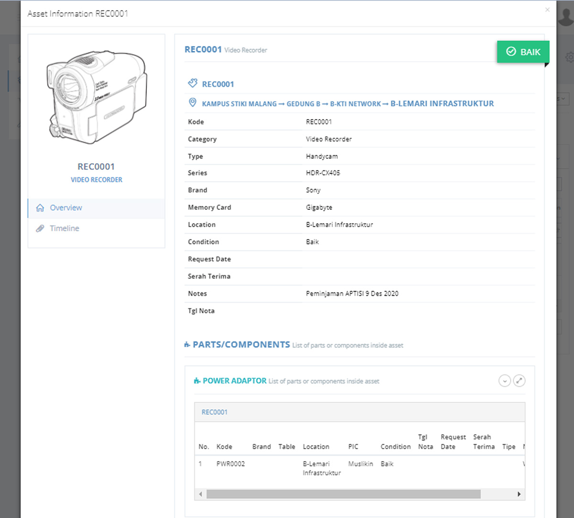Collapse the Power Adaptor panel

[505, 381]
